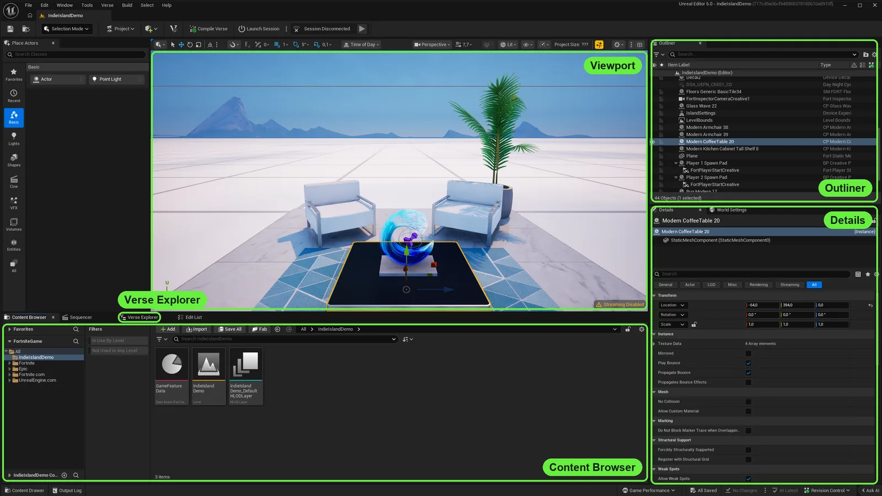Enable the No Collision checkbox
882x496 pixels.
(748, 402)
